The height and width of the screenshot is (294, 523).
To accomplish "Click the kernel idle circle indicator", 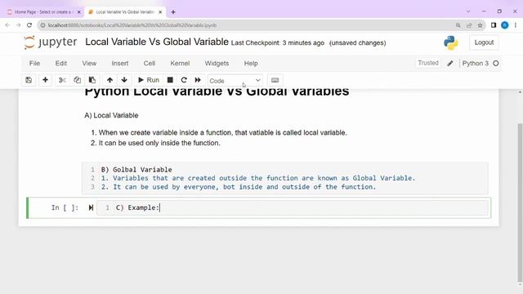I will point(496,64).
